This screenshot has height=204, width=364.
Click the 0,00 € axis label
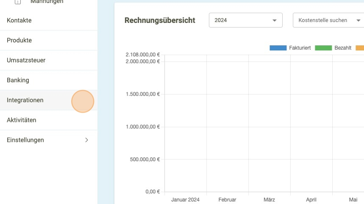pyautogui.click(x=152, y=192)
